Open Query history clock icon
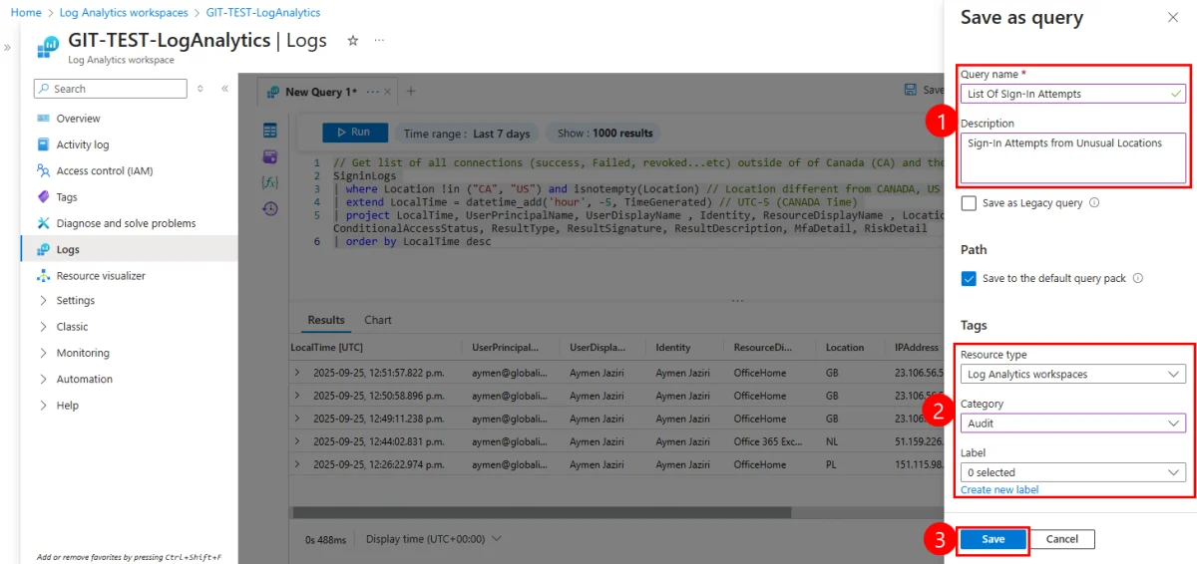The height and width of the screenshot is (564, 1197). [269, 208]
